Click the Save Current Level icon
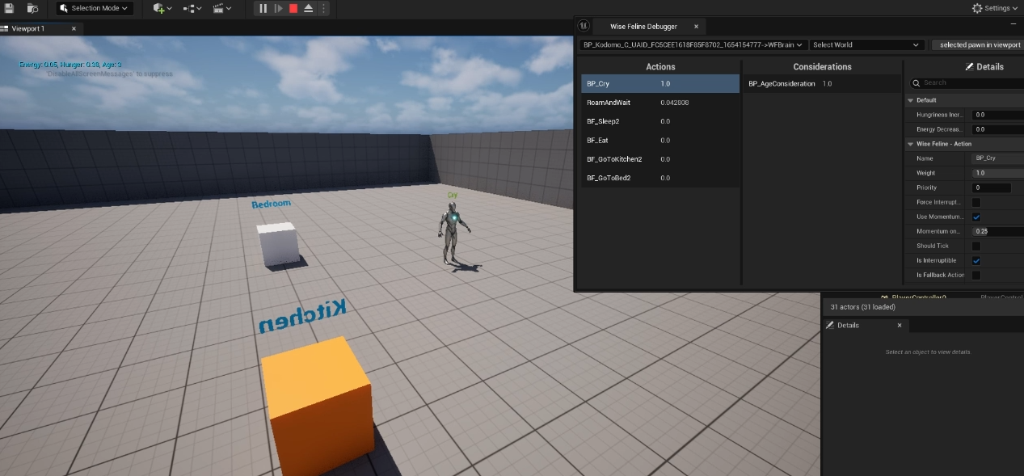Image resolution: width=1024 pixels, height=476 pixels. tap(10, 8)
